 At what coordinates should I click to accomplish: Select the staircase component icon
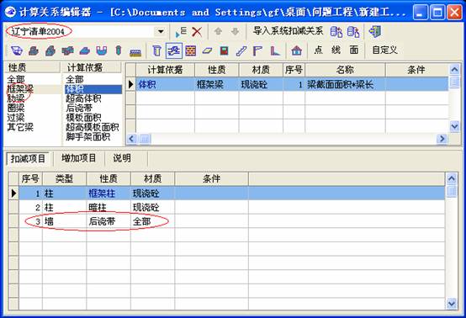pos(241,50)
